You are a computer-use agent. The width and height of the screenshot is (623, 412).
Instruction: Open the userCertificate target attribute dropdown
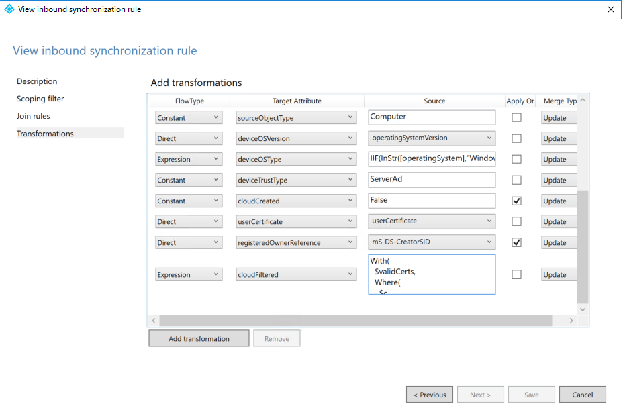(x=296, y=221)
